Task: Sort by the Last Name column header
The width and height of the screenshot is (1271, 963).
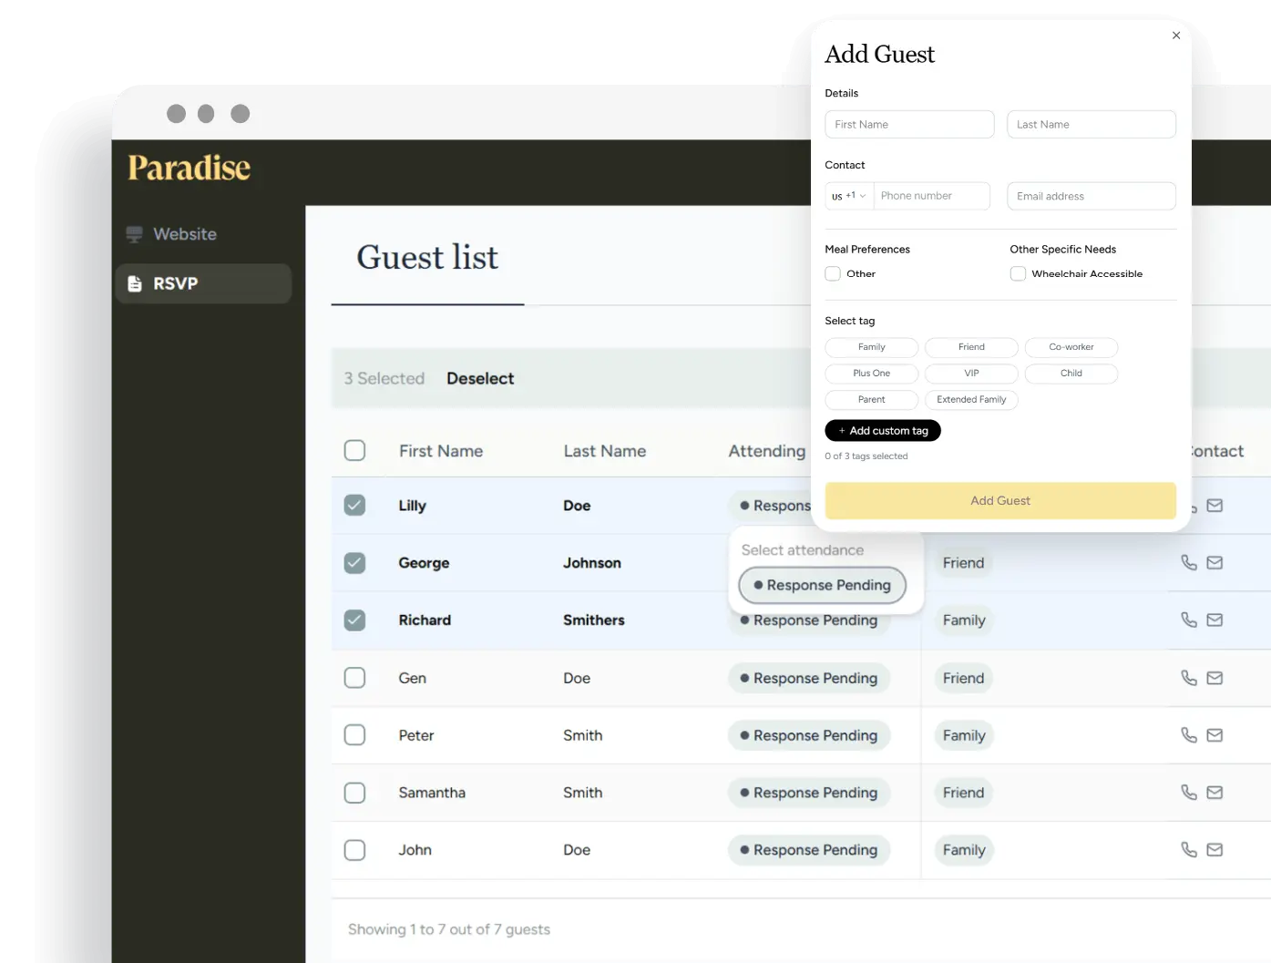Action: pyautogui.click(x=605, y=451)
